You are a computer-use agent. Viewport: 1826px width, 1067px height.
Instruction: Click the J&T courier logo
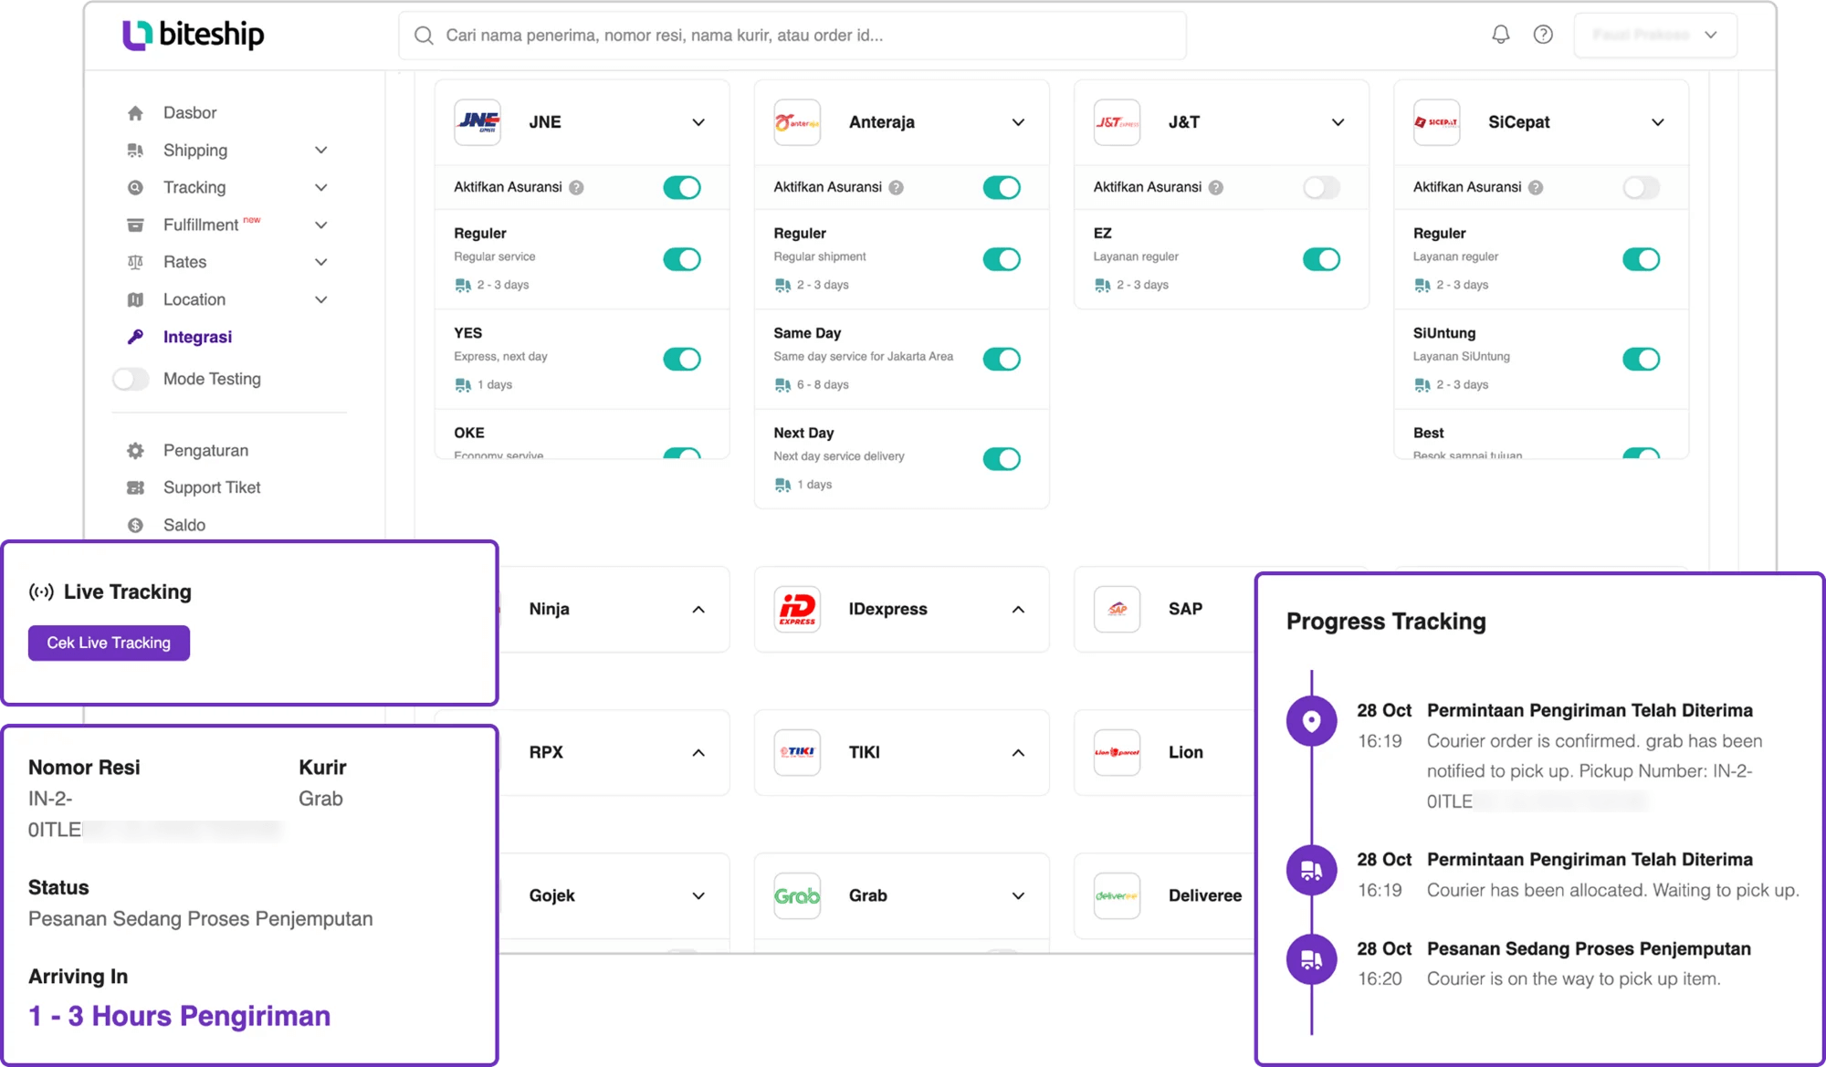coord(1117,122)
